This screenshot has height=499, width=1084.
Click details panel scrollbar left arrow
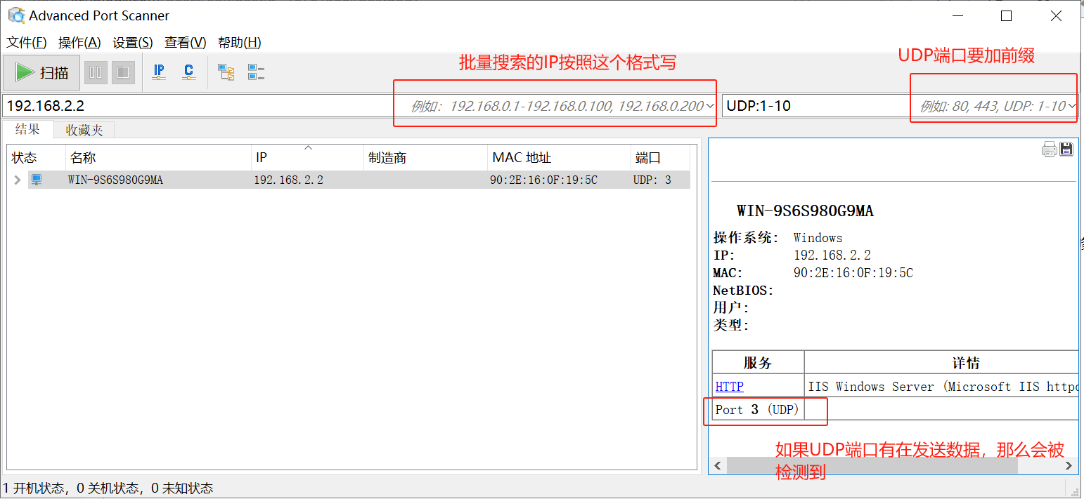tap(718, 466)
